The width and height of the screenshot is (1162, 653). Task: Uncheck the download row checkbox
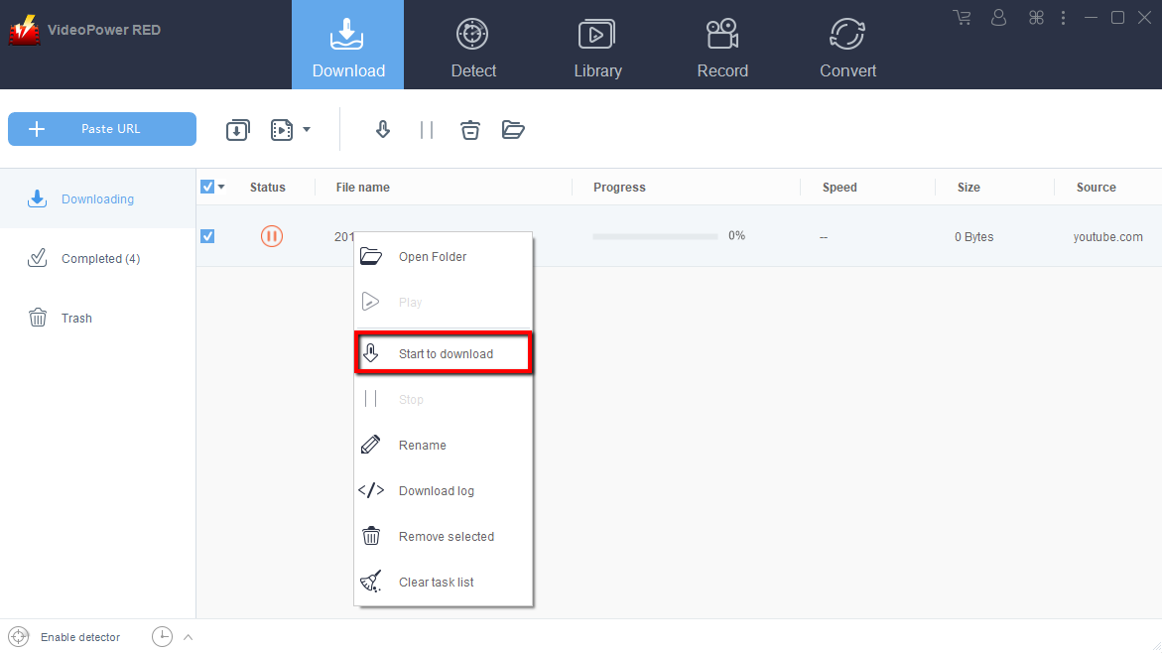point(207,236)
